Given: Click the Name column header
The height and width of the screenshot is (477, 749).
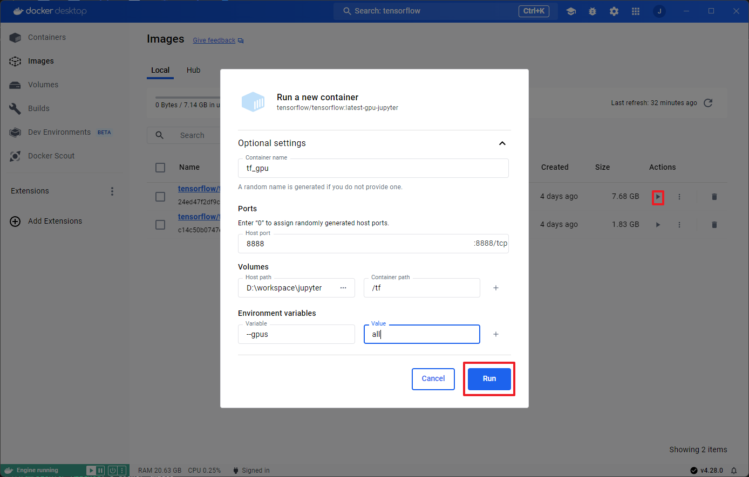Looking at the screenshot, I should tap(189, 168).
